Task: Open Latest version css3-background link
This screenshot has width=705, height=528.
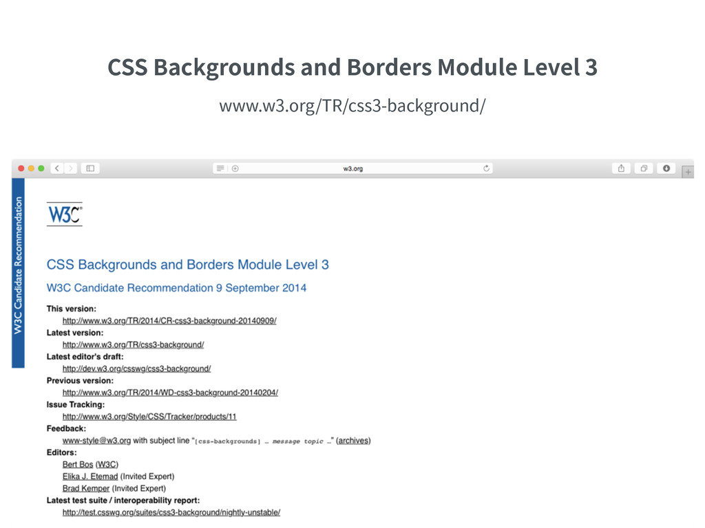Action: (x=133, y=344)
